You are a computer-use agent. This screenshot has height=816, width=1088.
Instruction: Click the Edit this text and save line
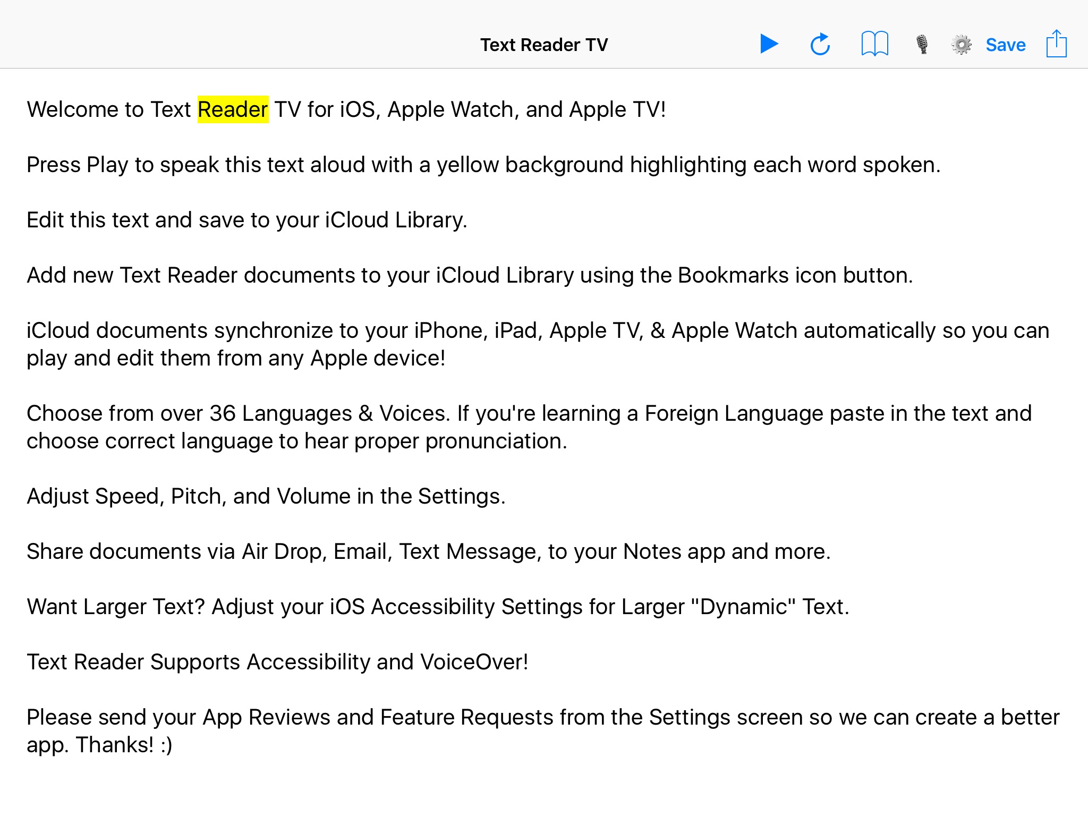coord(247,220)
